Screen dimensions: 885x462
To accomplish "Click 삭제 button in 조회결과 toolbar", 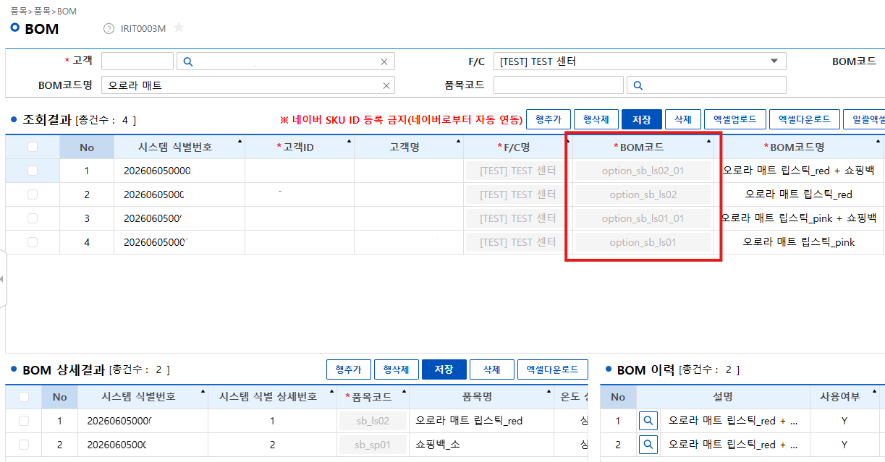I will tap(683, 119).
